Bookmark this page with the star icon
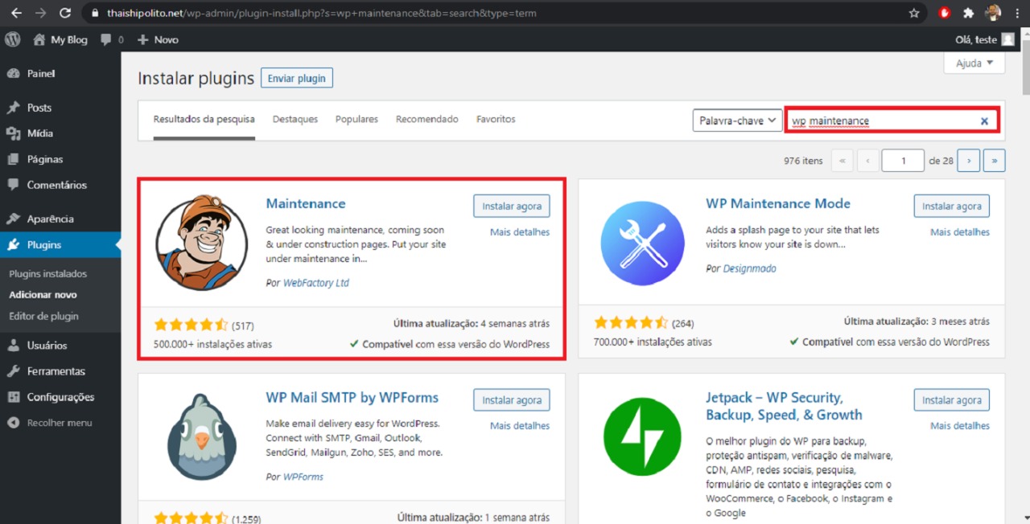 (914, 13)
